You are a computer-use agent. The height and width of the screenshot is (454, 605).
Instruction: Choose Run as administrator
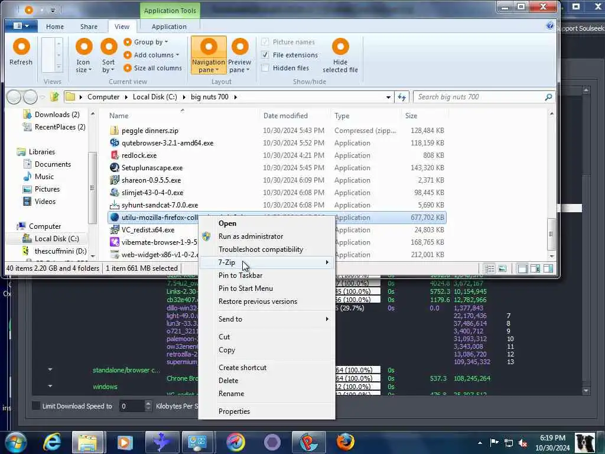pos(251,236)
